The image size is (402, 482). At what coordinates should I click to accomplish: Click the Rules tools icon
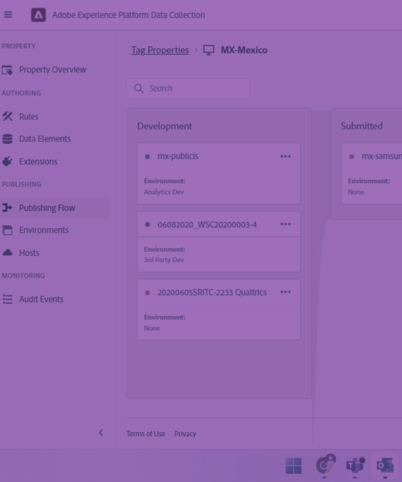7,116
